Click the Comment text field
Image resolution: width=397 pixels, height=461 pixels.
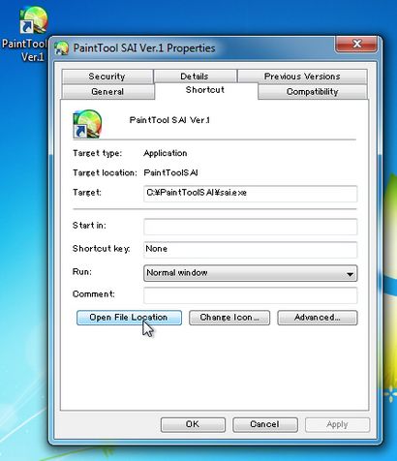point(251,295)
